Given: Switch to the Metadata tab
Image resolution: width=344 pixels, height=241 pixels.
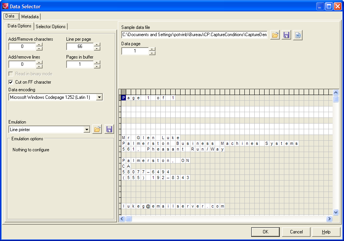Looking at the screenshot, I should 30,17.
